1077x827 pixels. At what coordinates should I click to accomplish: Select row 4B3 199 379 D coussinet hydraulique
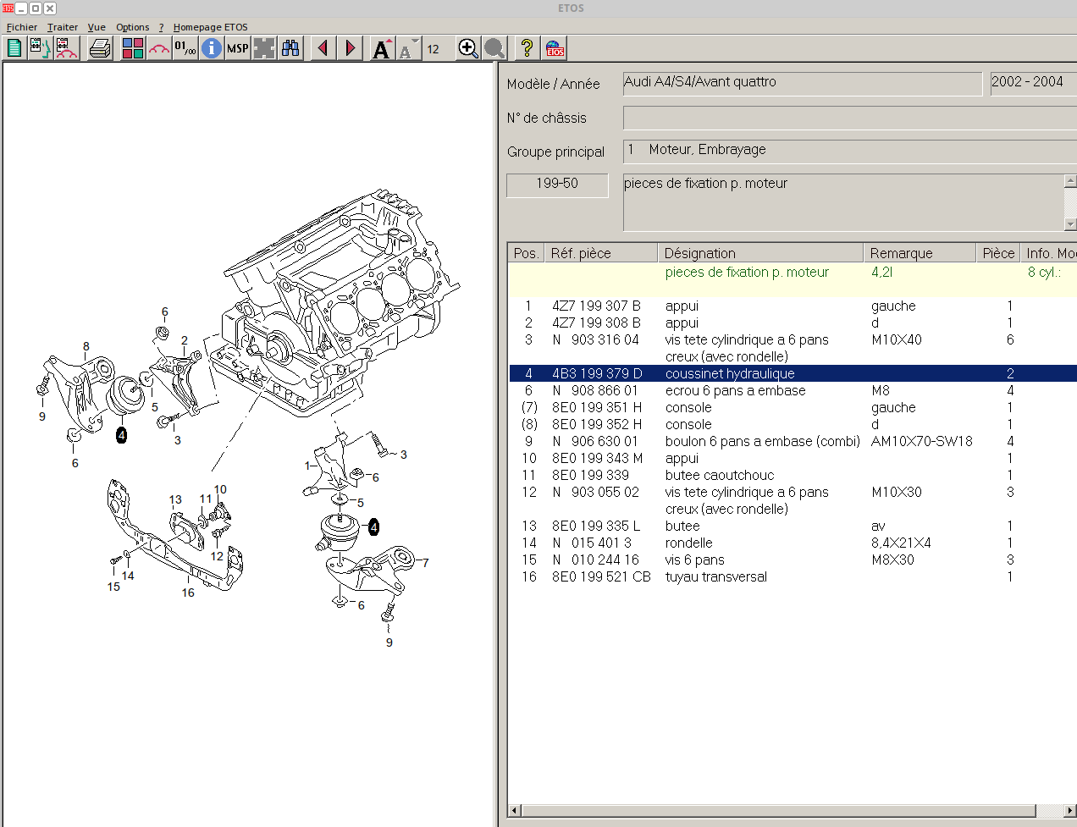793,373
